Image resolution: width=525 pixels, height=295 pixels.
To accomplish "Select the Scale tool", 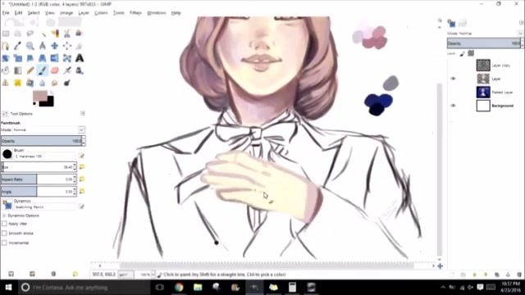I will 18,58.
